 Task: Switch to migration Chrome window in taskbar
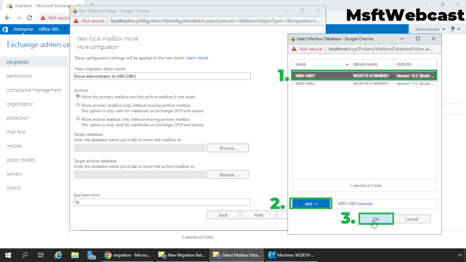(127, 255)
